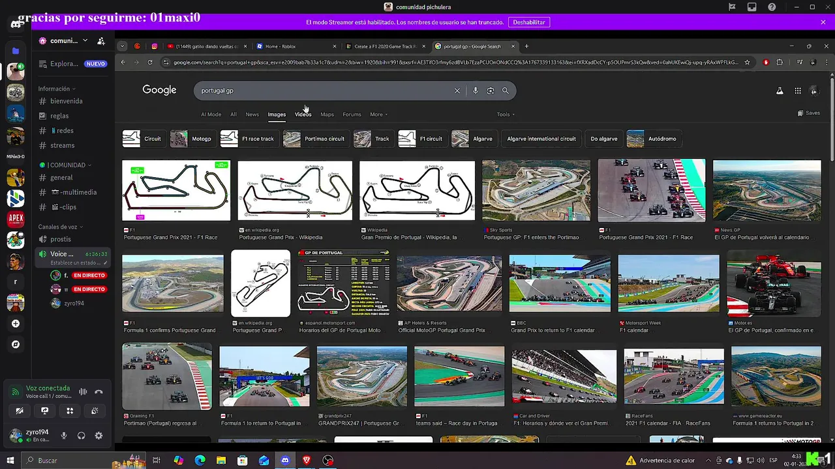
Task: Reload the Google search page
Action: (x=149, y=63)
